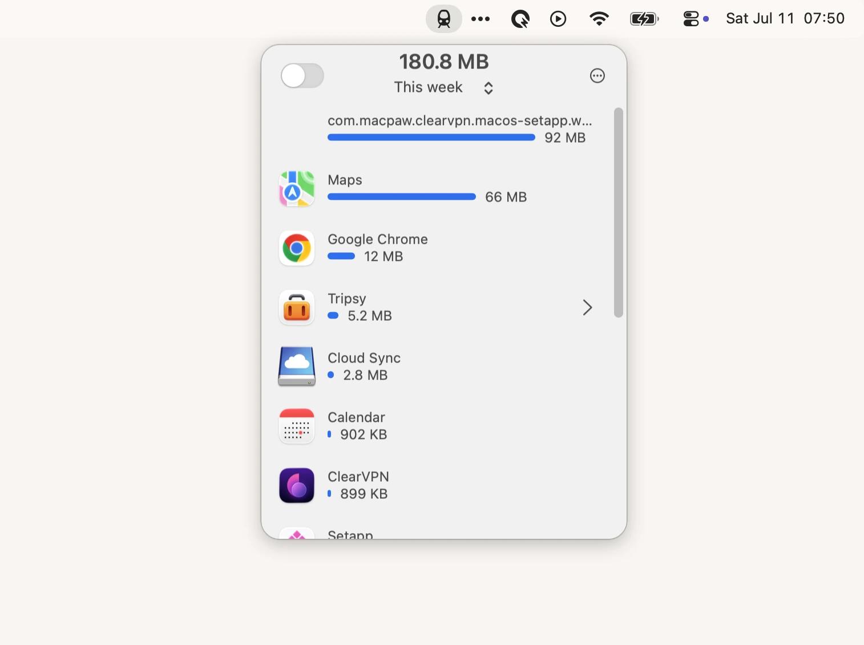
Task: Open the Wi-Fi menu
Action: [599, 19]
